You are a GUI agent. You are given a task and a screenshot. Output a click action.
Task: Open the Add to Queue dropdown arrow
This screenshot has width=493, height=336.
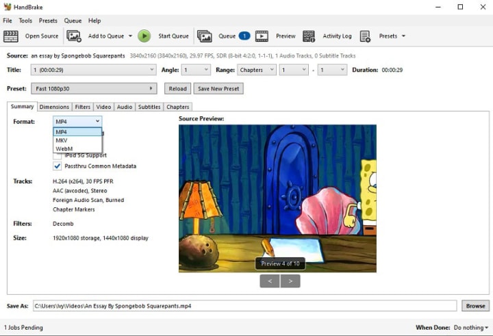coord(130,36)
